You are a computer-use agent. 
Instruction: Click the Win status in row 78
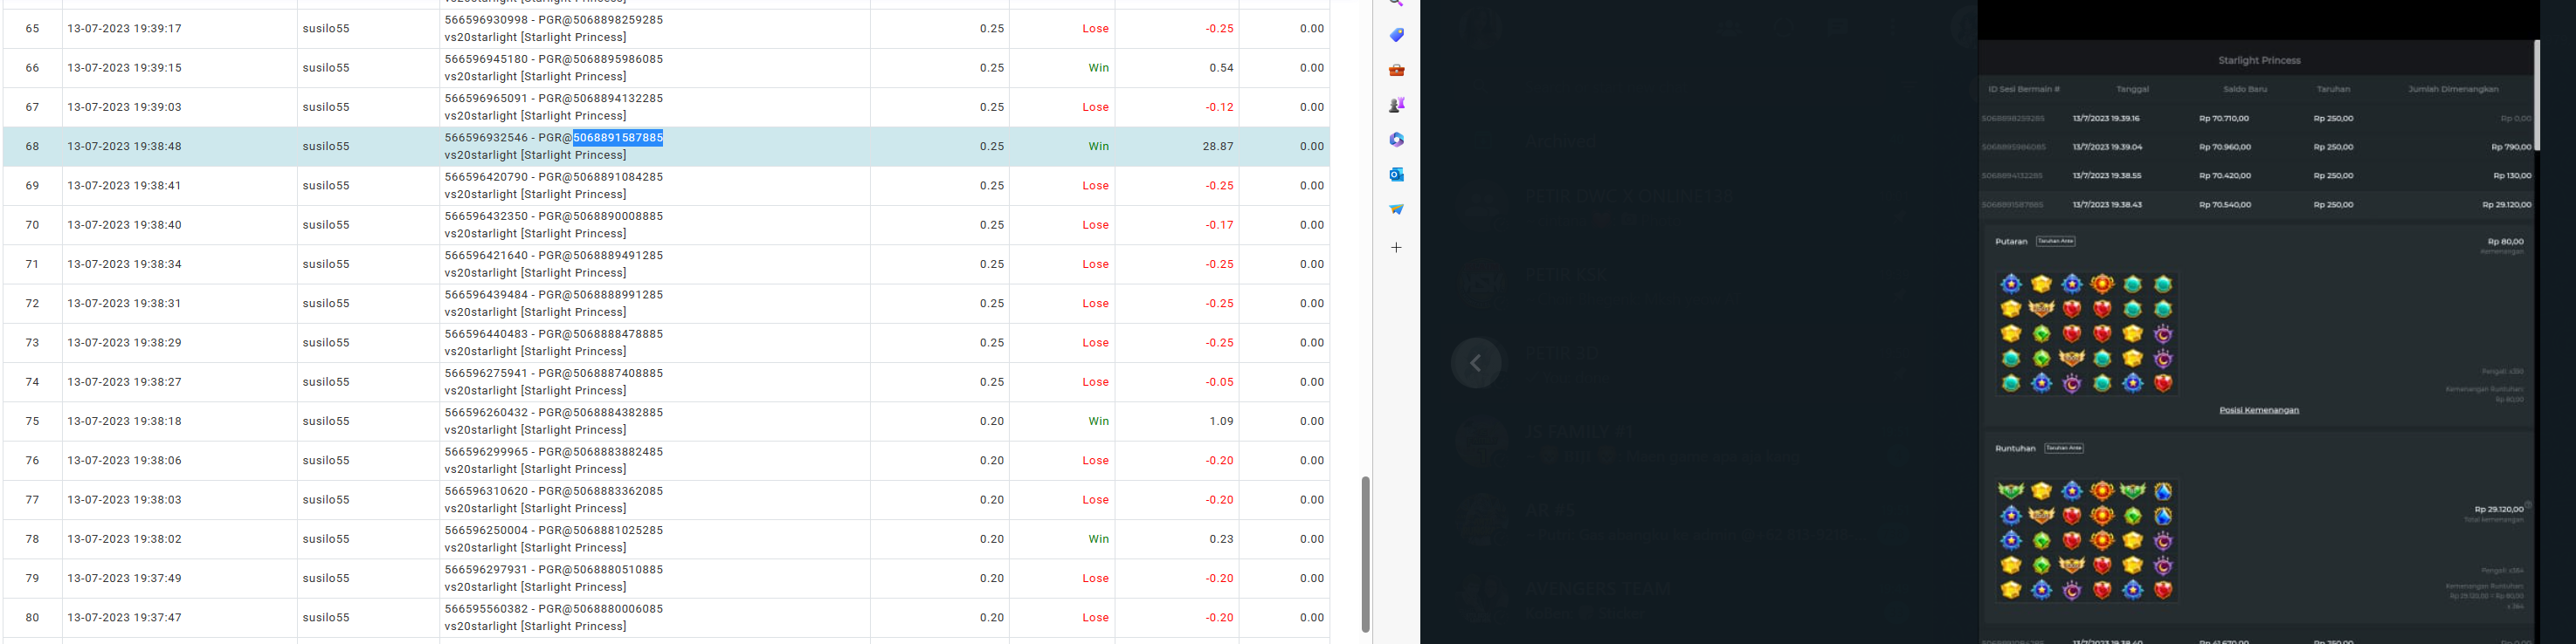[x=1098, y=539]
